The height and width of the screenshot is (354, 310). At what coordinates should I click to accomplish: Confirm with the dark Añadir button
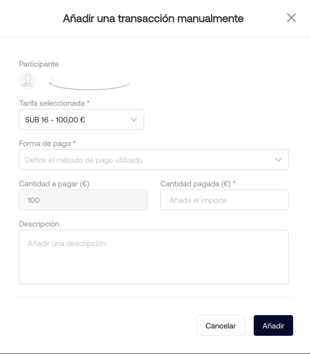[x=273, y=325]
